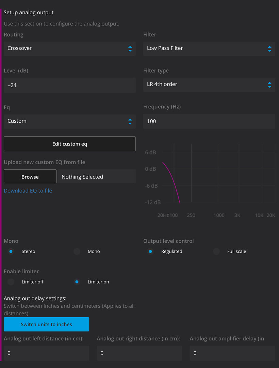Click the Edit custom eq button
Image resolution: width=279 pixels, height=368 pixels.
(x=69, y=144)
